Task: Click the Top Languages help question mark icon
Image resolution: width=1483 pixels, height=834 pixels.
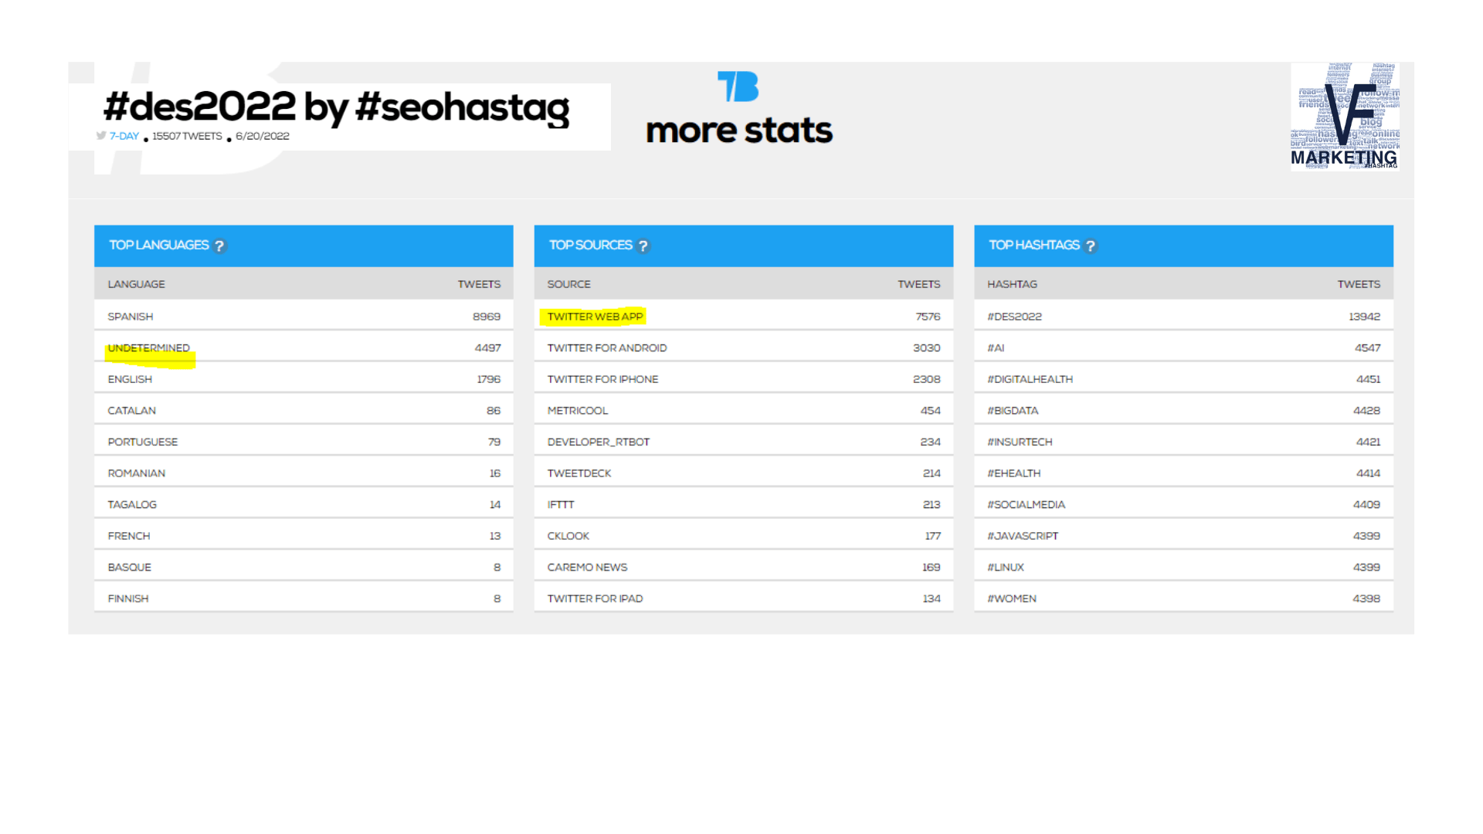Action: (x=219, y=246)
